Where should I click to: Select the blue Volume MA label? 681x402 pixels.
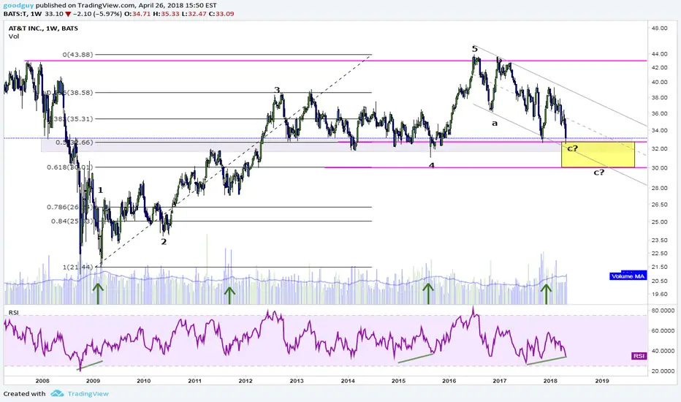628,276
